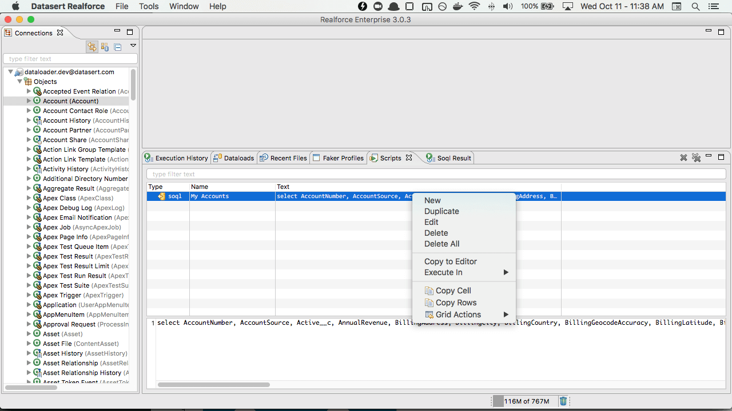Select the Apex Trigger object icon
This screenshot has height=411, width=732.
tap(37, 295)
